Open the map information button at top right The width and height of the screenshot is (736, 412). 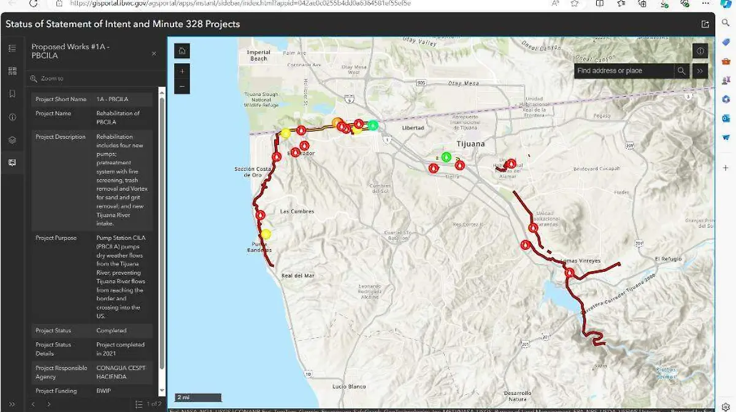(700, 51)
